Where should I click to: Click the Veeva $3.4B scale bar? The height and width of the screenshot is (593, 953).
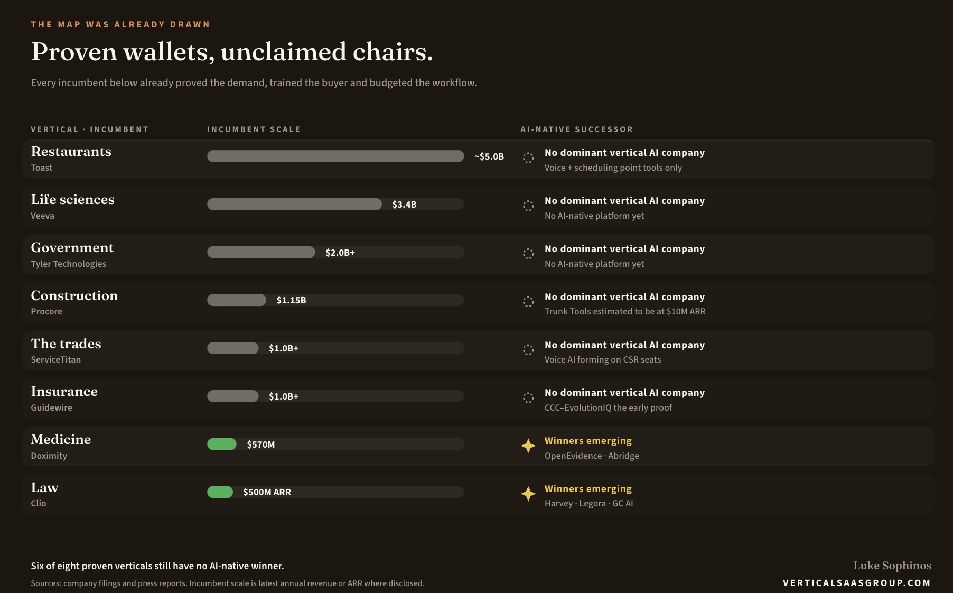[x=294, y=204]
